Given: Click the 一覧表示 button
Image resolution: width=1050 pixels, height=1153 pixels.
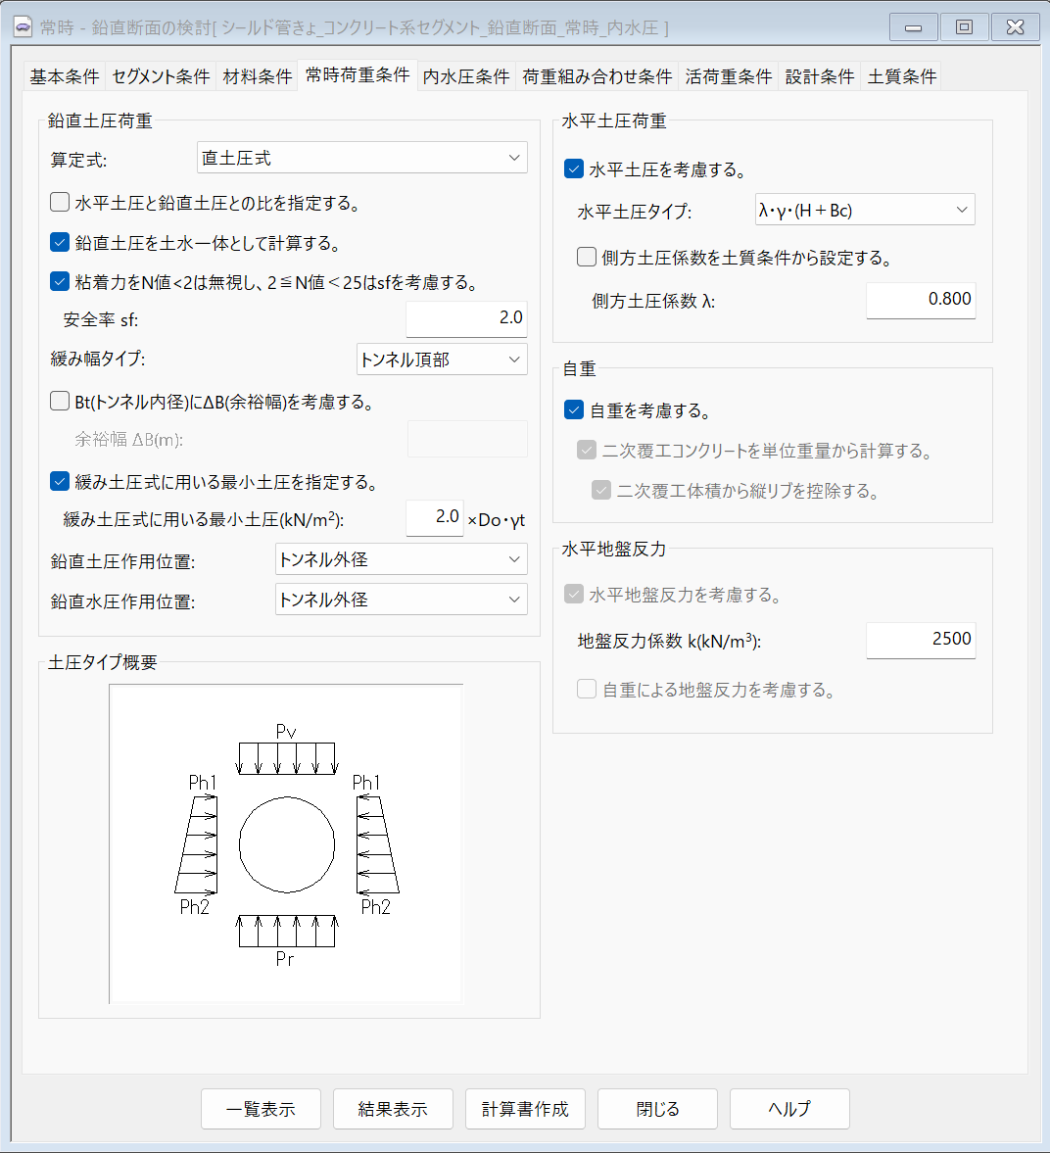Looking at the screenshot, I should click(x=261, y=1109).
